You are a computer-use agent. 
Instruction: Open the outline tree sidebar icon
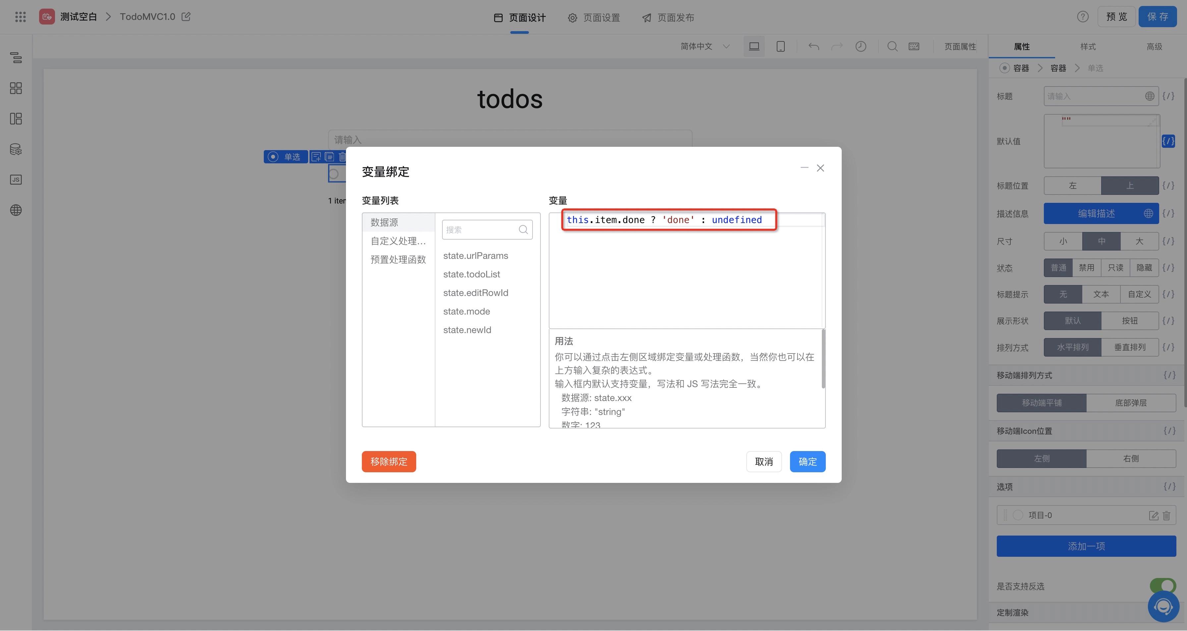coord(16,58)
